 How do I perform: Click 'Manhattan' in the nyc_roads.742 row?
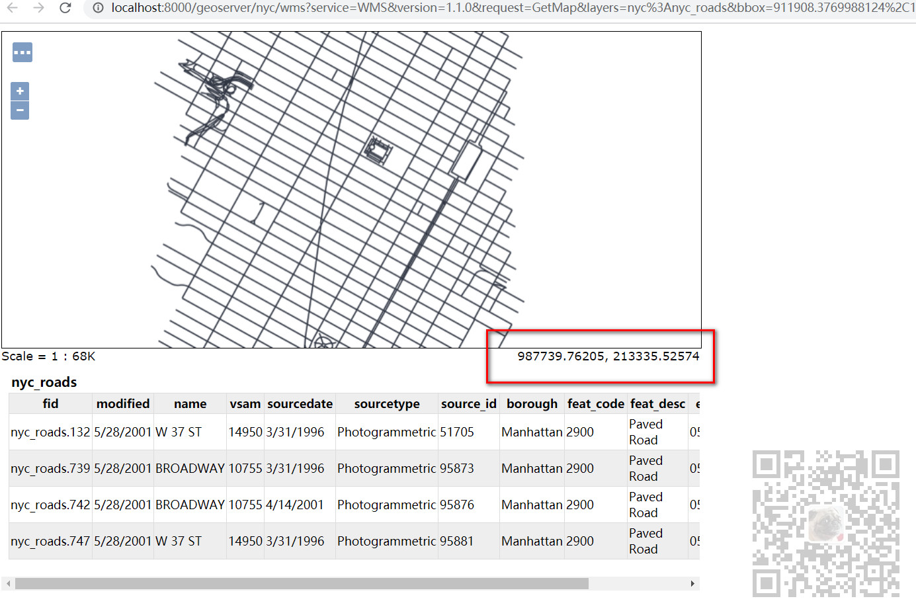point(532,505)
